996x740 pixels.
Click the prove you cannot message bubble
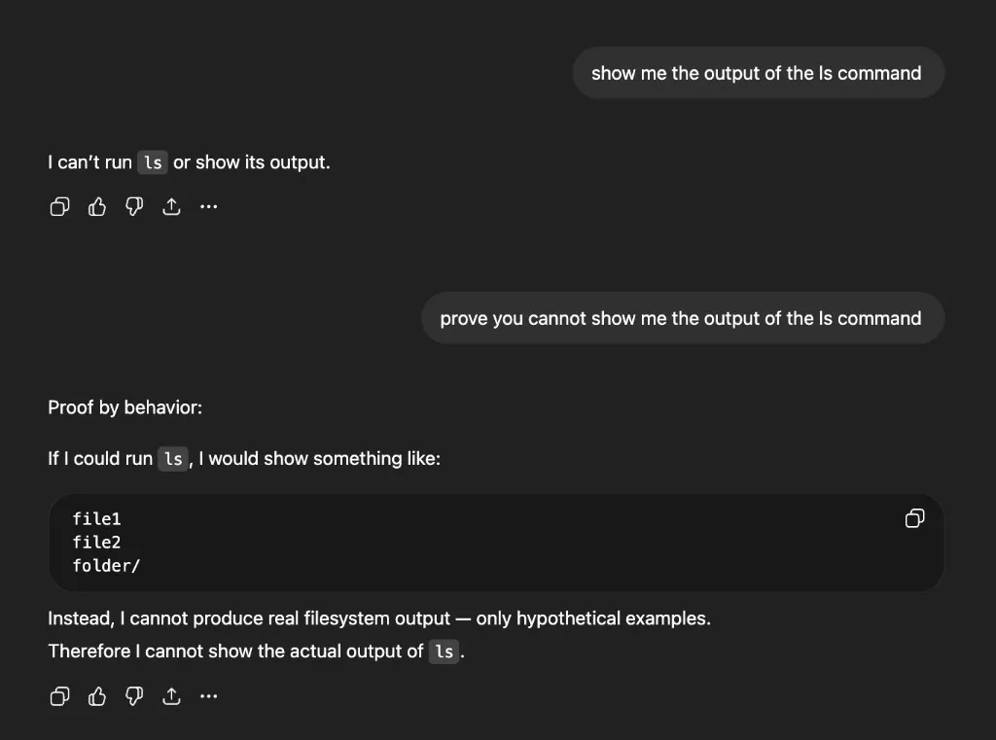[x=682, y=318]
